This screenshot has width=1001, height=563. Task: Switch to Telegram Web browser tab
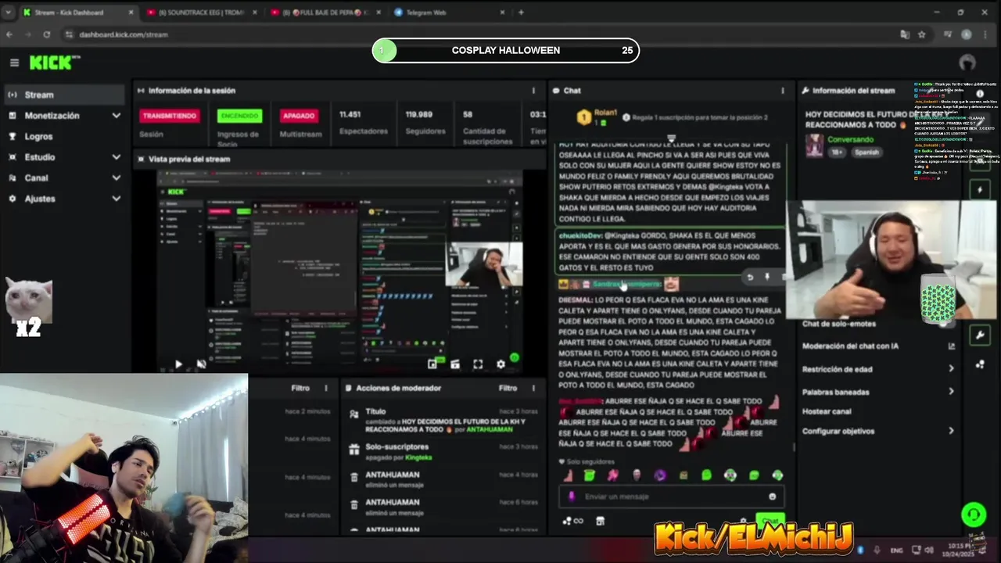447,12
